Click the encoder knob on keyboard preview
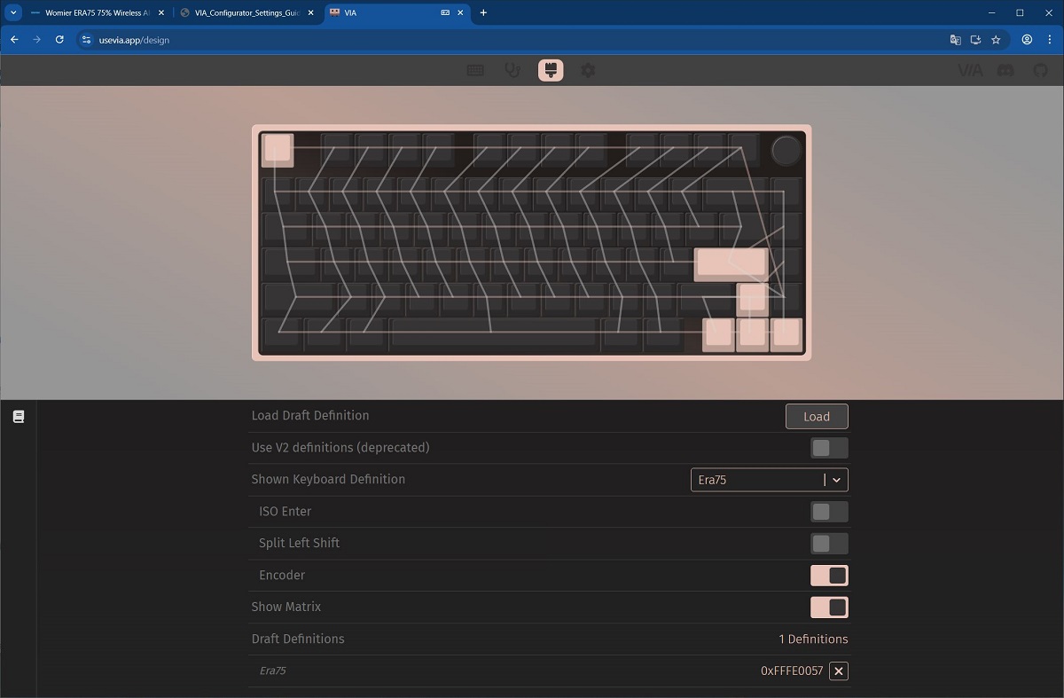1064x698 pixels. tap(786, 151)
